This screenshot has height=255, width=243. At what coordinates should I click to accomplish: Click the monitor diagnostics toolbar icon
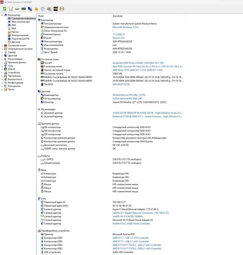30,9
